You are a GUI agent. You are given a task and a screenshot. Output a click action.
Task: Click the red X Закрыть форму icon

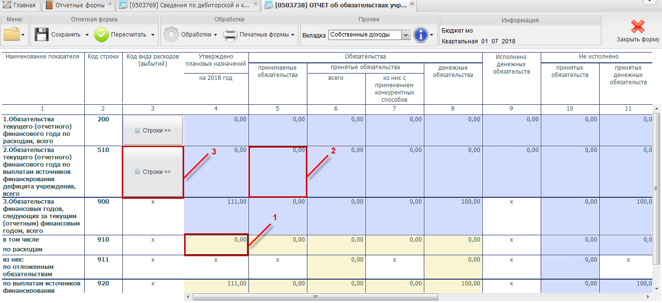[638, 27]
